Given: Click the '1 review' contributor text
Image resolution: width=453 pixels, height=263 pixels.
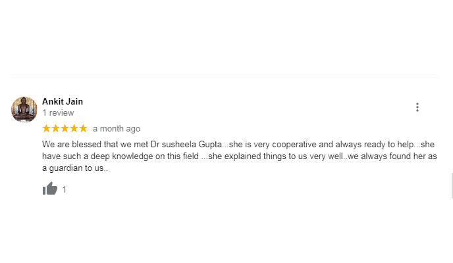Looking at the screenshot, I should (58, 112).
